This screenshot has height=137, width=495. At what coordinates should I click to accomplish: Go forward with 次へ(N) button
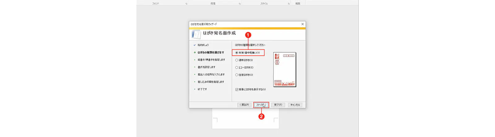coord(261,105)
